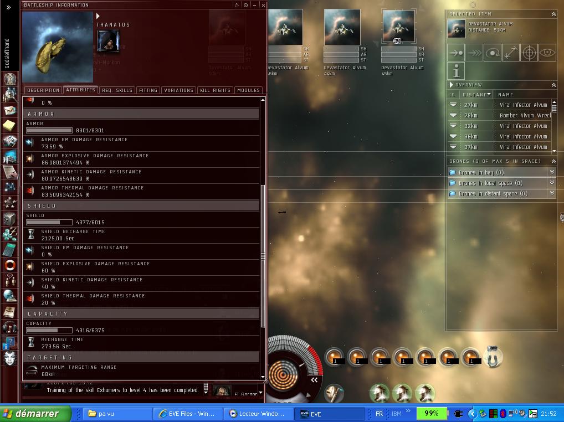Click the FR language indicator
This screenshot has height=422, width=564.
(379, 414)
